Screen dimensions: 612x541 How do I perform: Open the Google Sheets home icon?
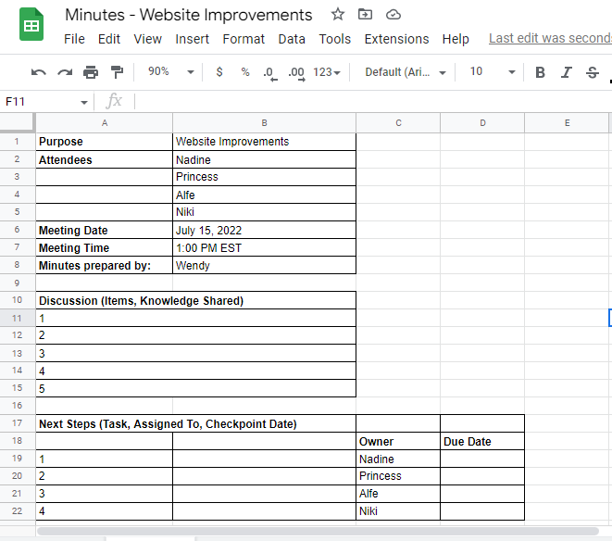(31, 24)
